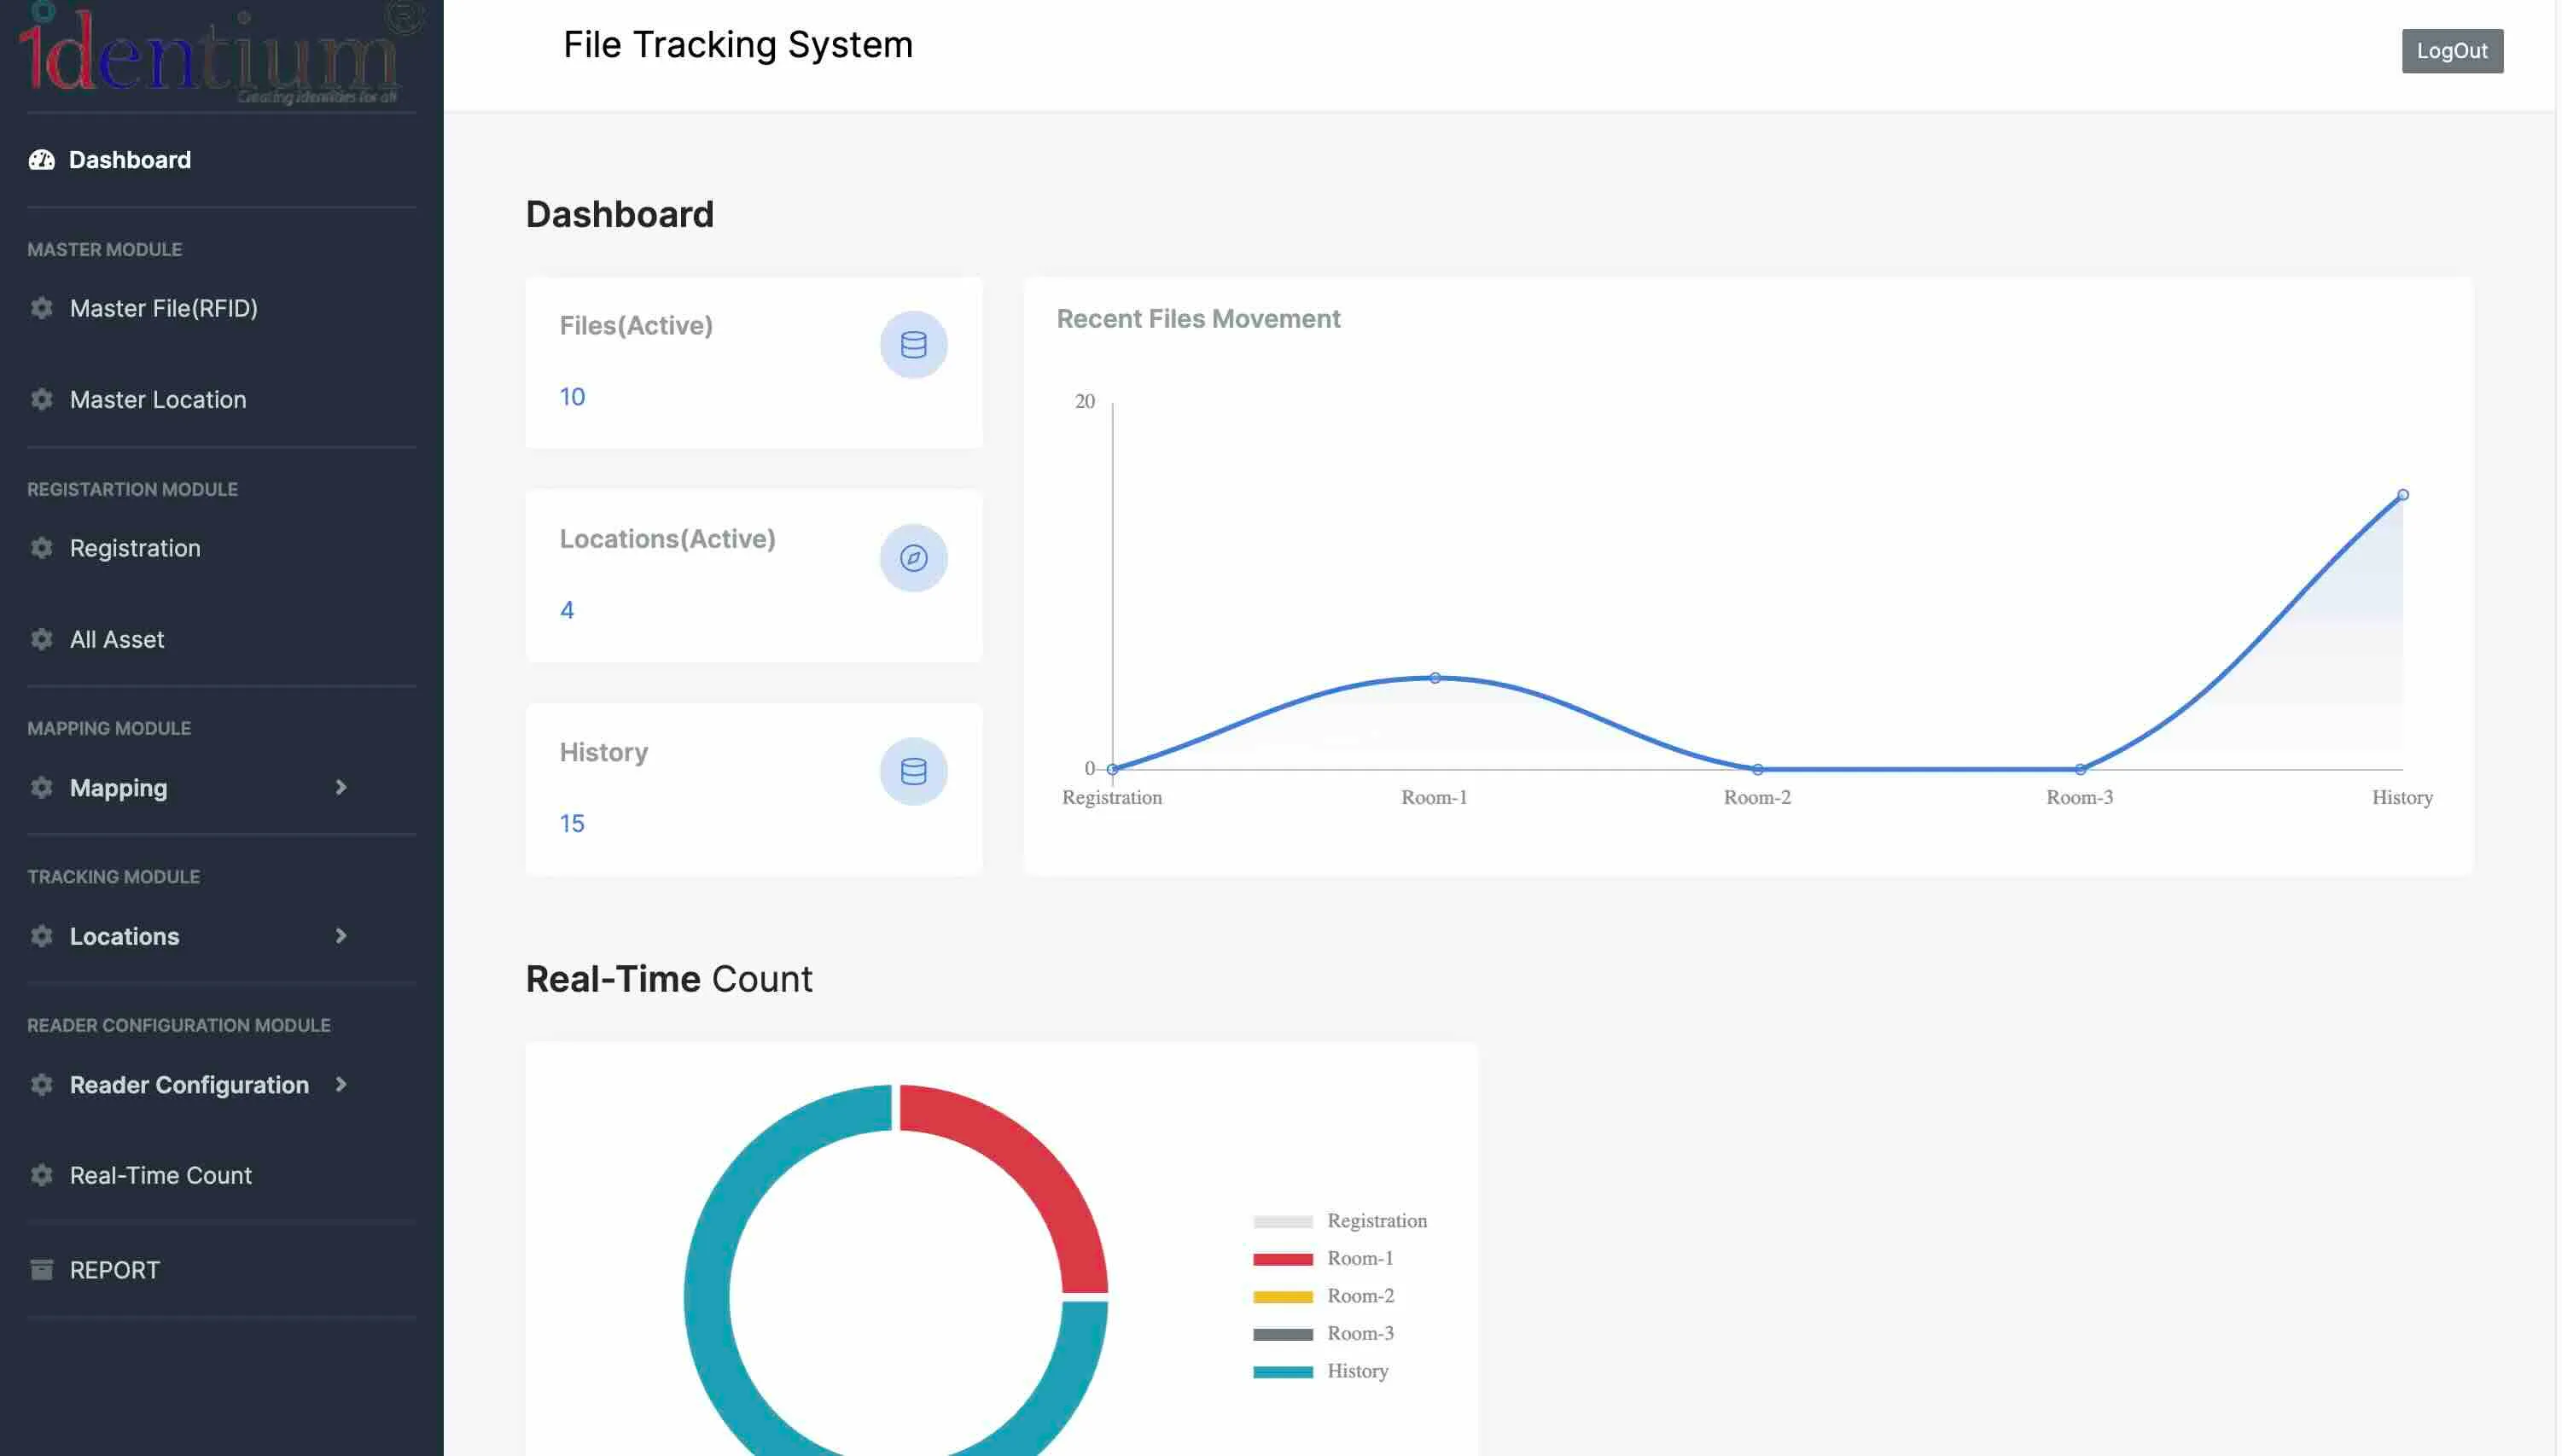Expand the Locations submenu chevron
The height and width of the screenshot is (1456, 2562).
(x=341, y=936)
